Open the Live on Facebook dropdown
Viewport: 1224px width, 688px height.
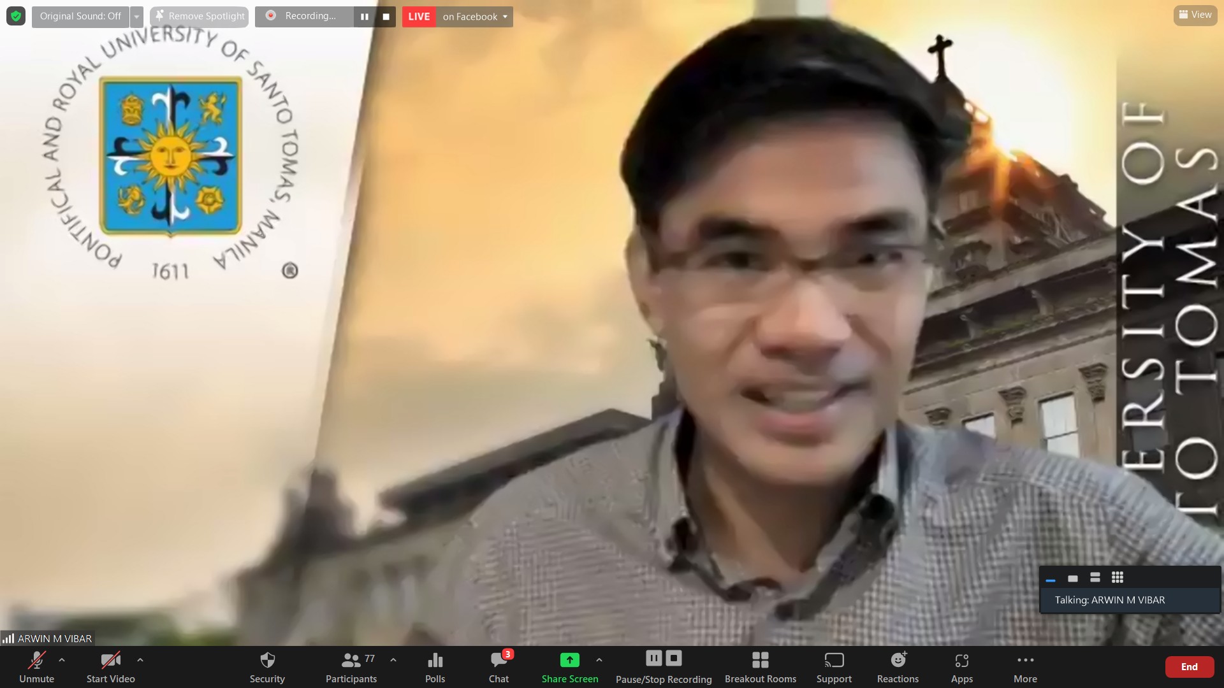coord(475,17)
